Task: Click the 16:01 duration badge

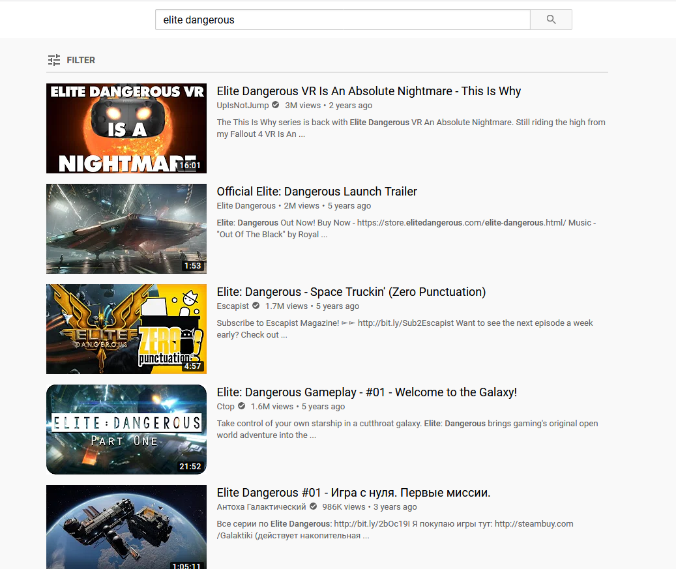Action: [190, 166]
